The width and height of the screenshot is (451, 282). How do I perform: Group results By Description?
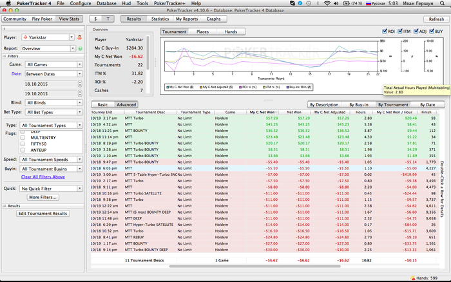pyautogui.click(x=324, y=105)
